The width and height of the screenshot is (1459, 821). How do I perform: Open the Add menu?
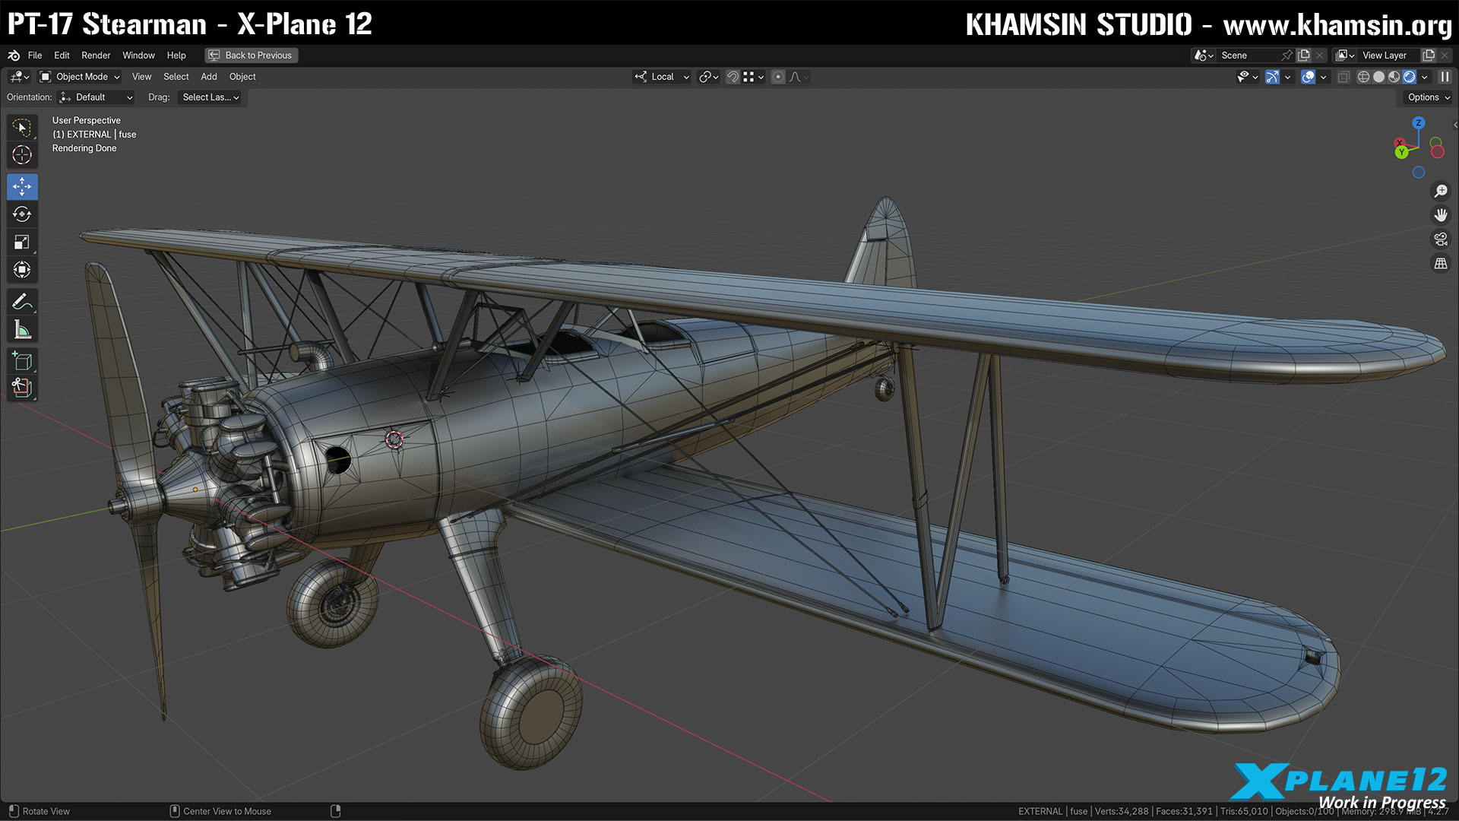pyautogui.click(x=208, y=76)
